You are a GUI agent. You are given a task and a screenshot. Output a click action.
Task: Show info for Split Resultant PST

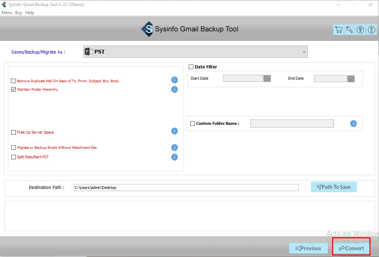click(x=174, y=157)
